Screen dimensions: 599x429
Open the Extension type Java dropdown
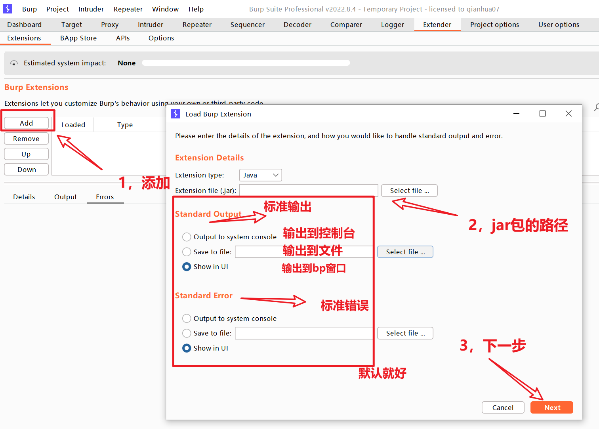(261, 175)
